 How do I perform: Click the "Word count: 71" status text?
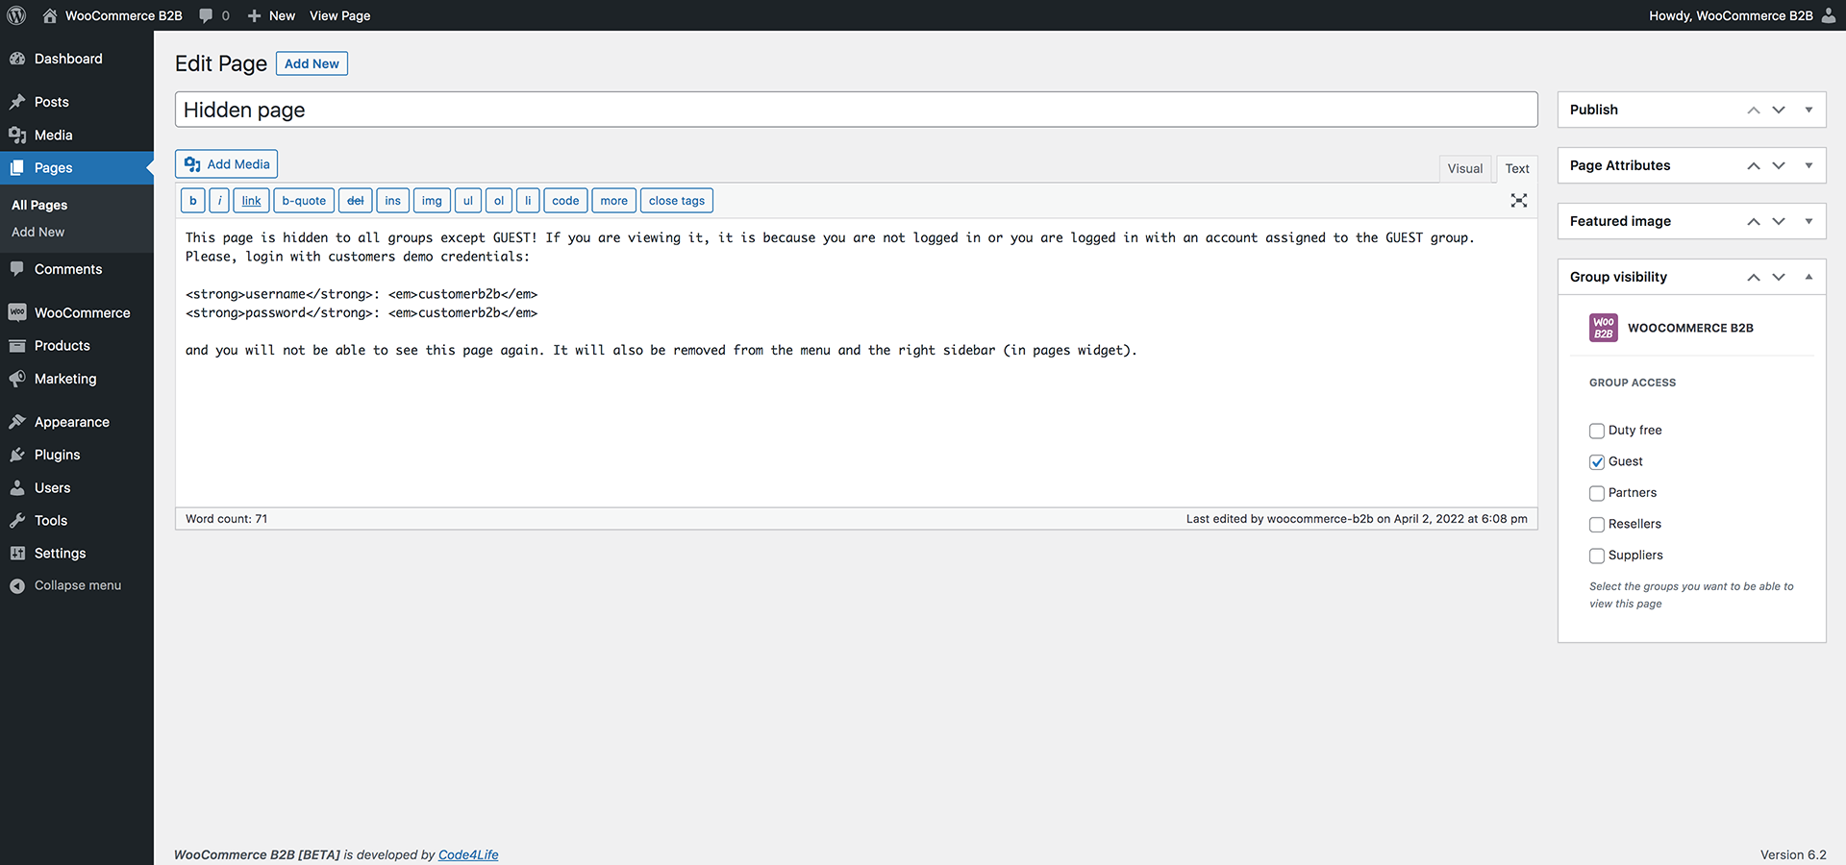pyautogui.click(x=227, y=519)
